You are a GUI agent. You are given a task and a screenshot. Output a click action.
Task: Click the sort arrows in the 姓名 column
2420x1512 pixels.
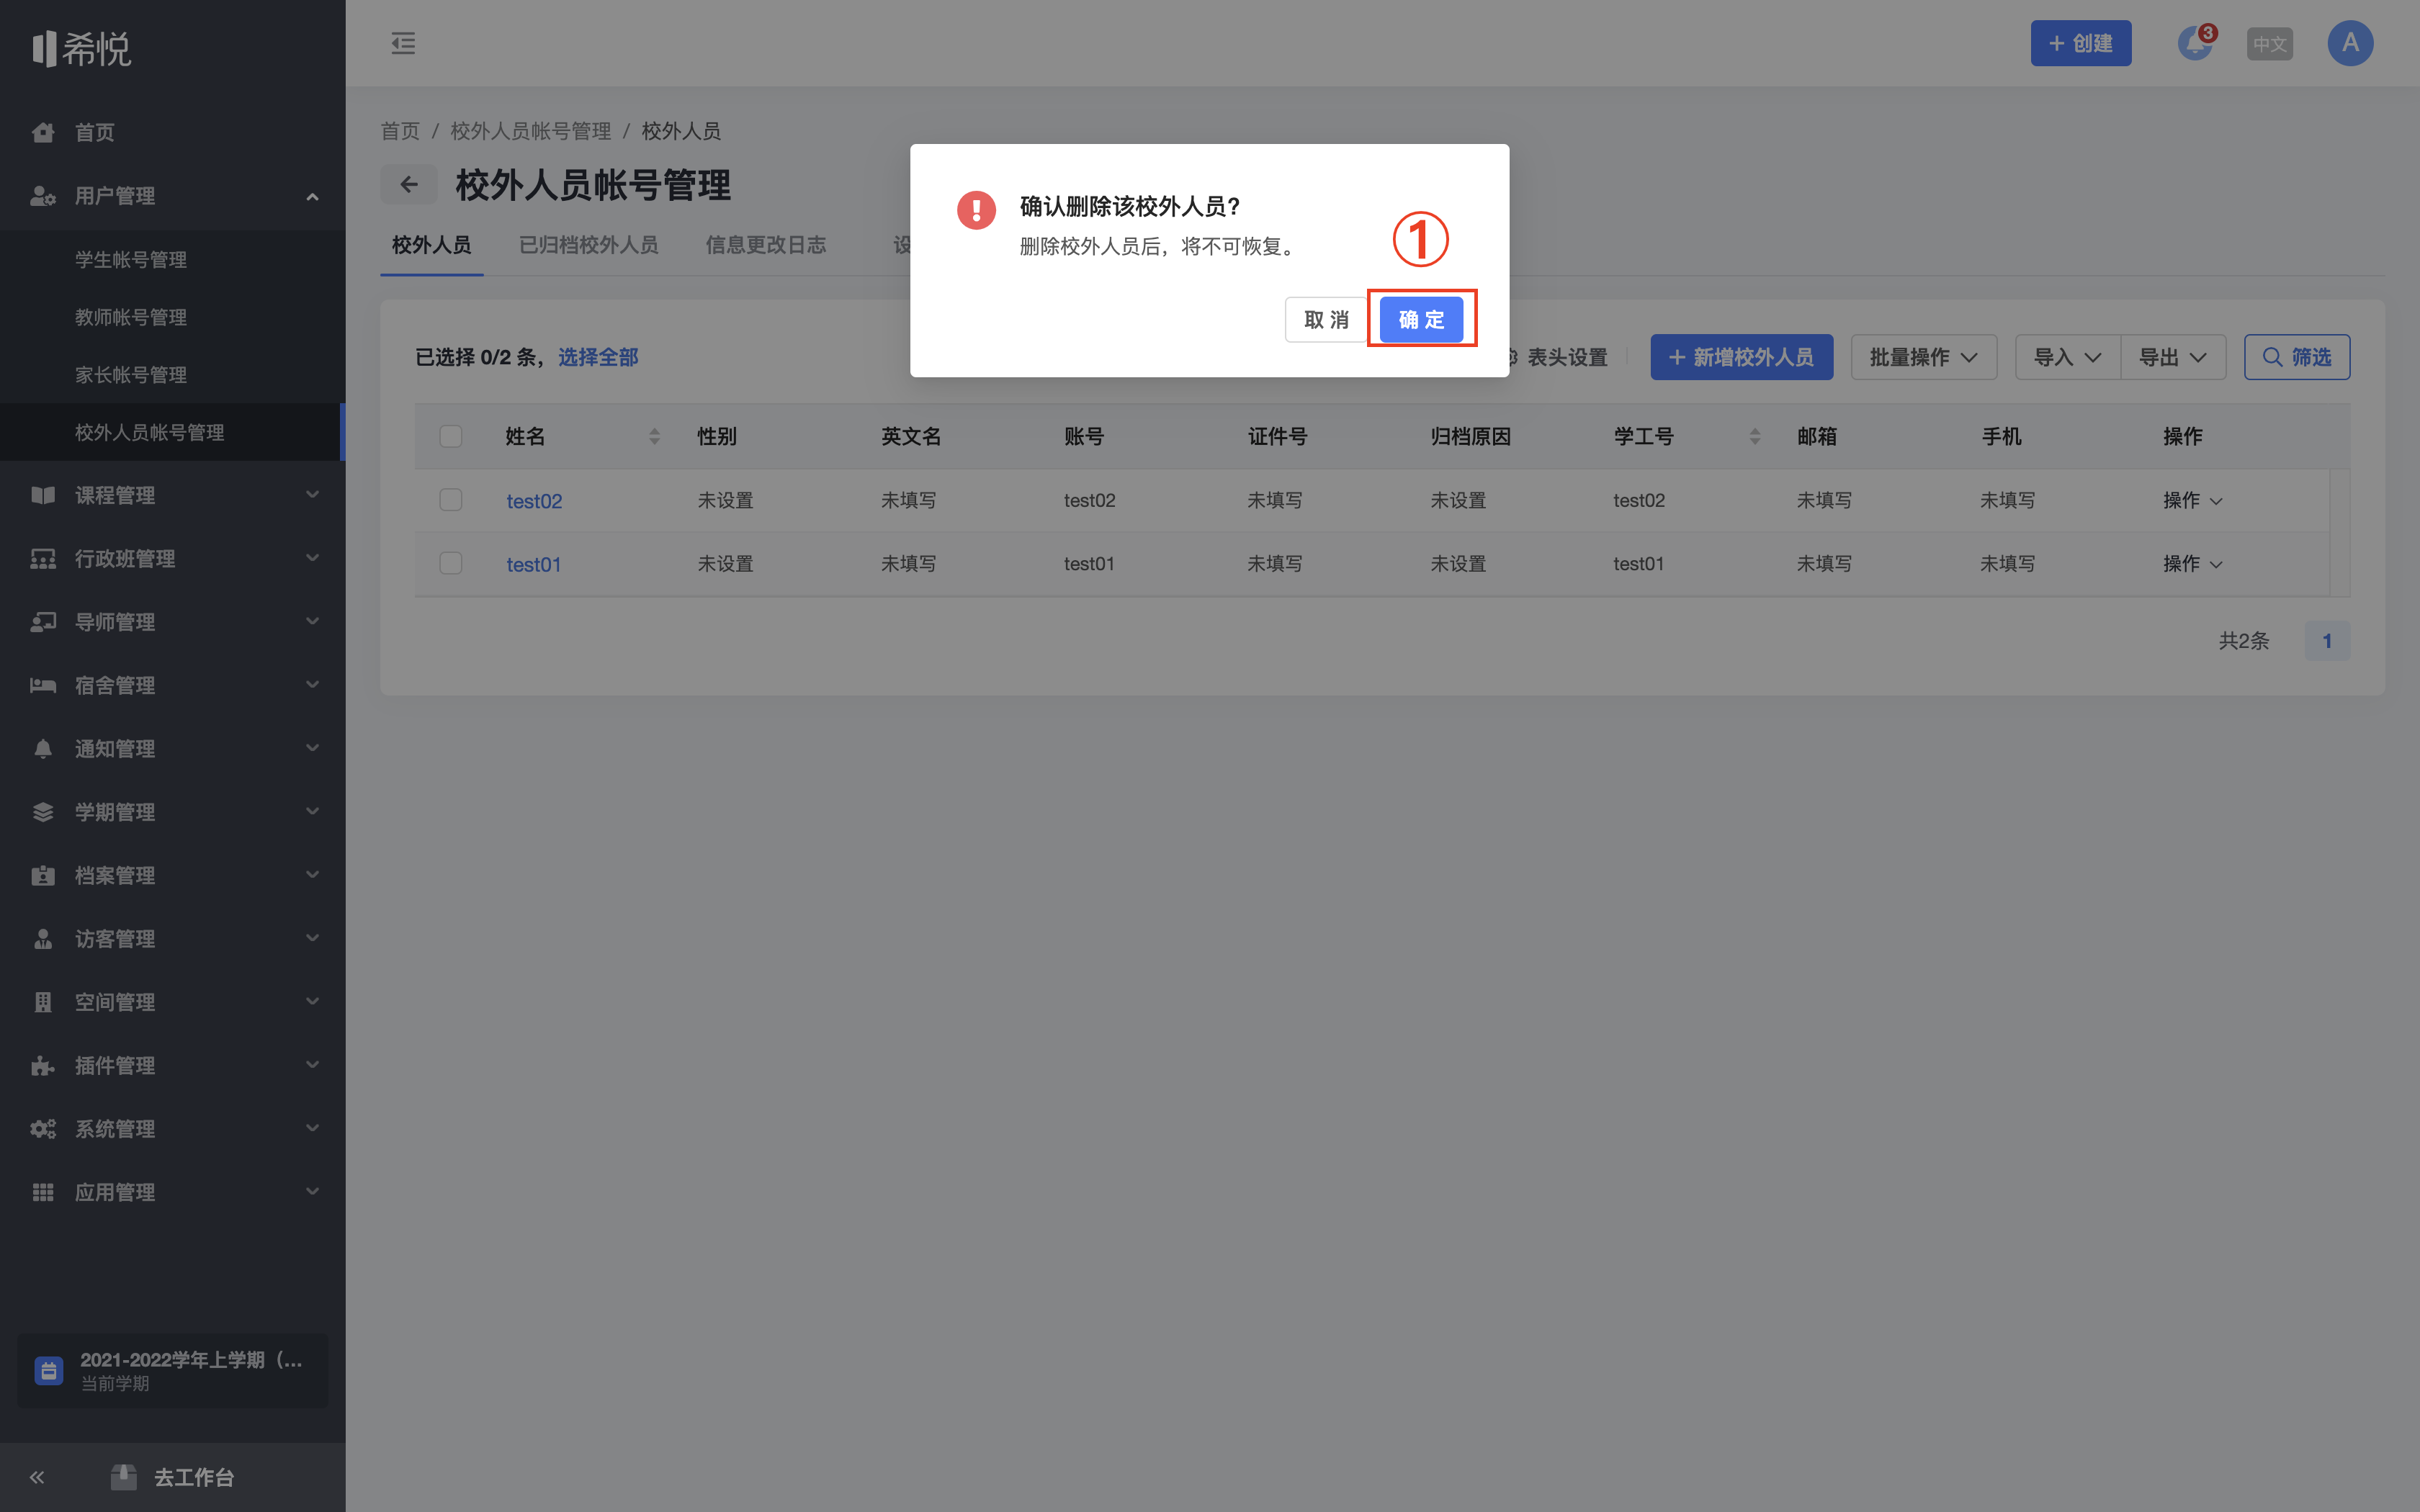[x=654, y=436]
